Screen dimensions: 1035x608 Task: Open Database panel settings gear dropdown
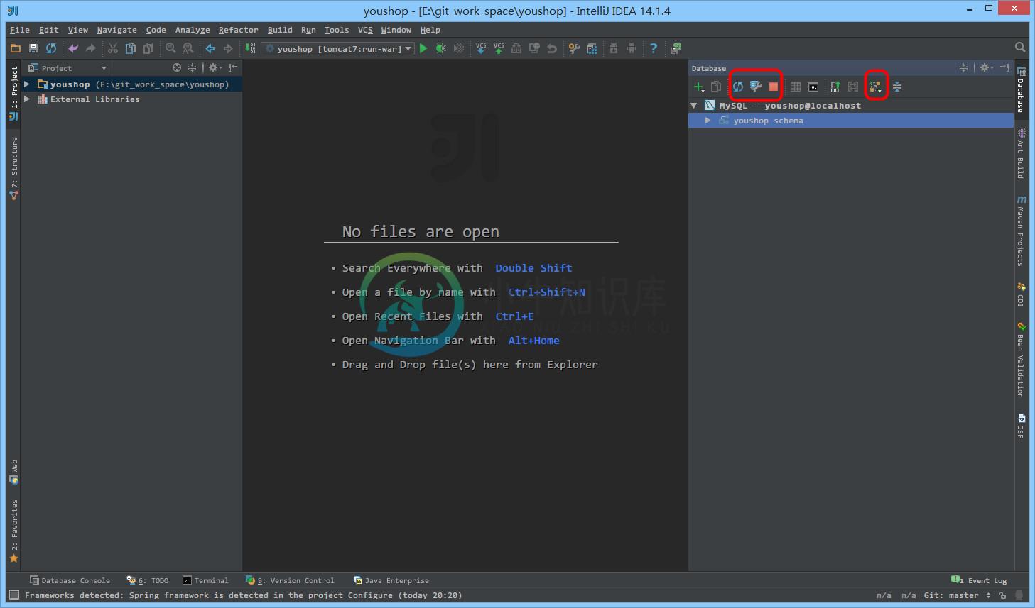(986, 67)
